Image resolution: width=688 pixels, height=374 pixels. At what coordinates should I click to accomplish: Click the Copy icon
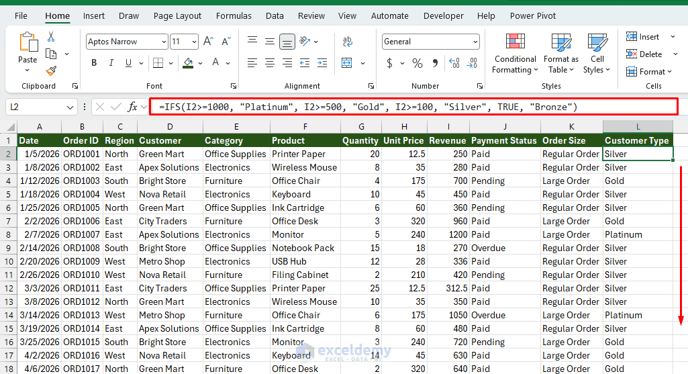(51, 54)
